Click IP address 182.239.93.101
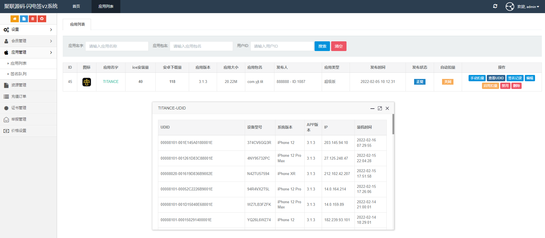The image size is (545, 238). (337, 220)
